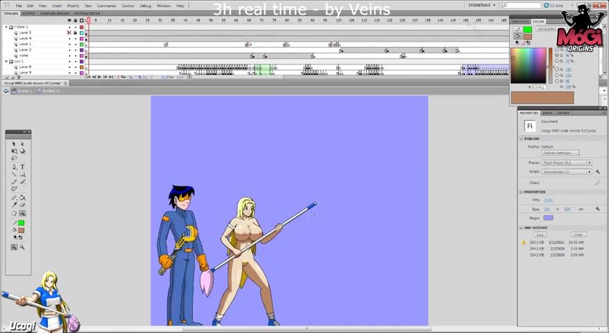
Task: Open the Script version dropdown
Action: pyautogui.click(x=589, y=171)
